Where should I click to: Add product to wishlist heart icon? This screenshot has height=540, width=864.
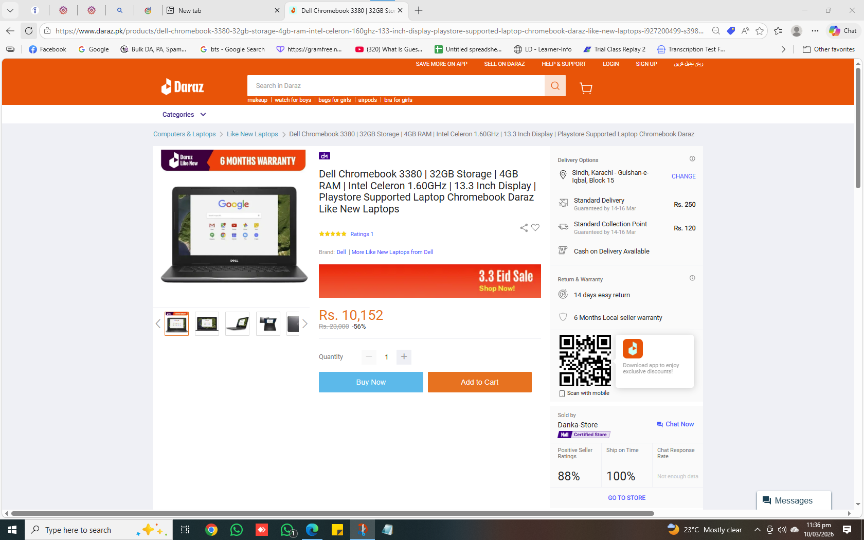coord(535,228)
